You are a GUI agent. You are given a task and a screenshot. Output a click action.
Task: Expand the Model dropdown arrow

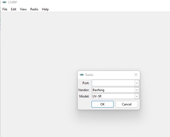(x=137, y=96)
